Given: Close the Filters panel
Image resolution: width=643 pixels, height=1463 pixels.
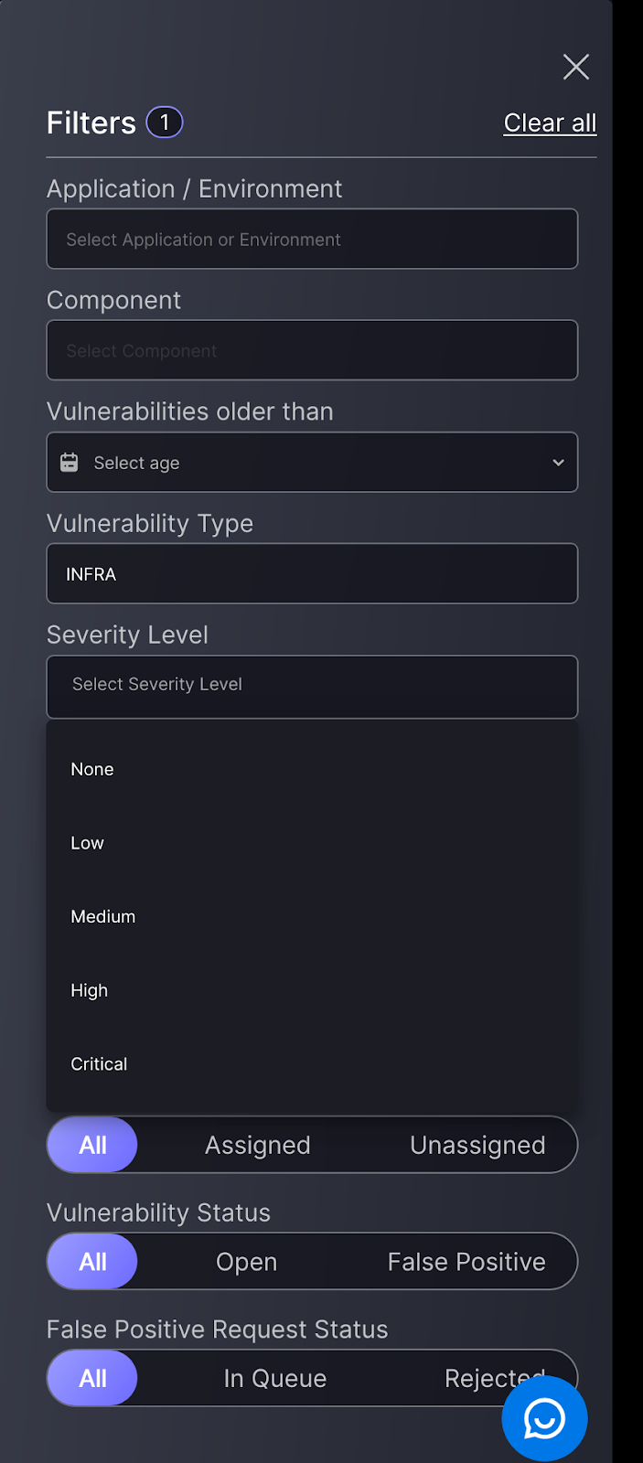Looking at the screenshot, I should (575, 67).
